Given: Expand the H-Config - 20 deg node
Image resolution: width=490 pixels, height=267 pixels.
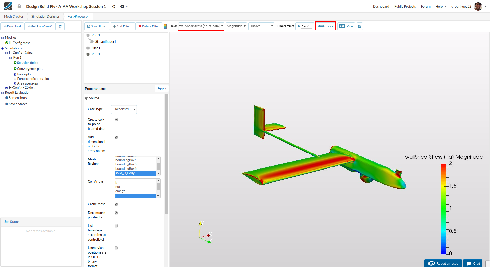Looking at the screenshot, I should point(7,88).
